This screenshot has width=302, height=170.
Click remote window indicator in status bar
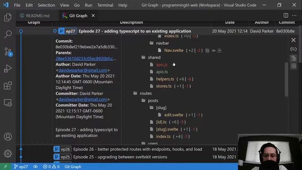click(5, 167)
